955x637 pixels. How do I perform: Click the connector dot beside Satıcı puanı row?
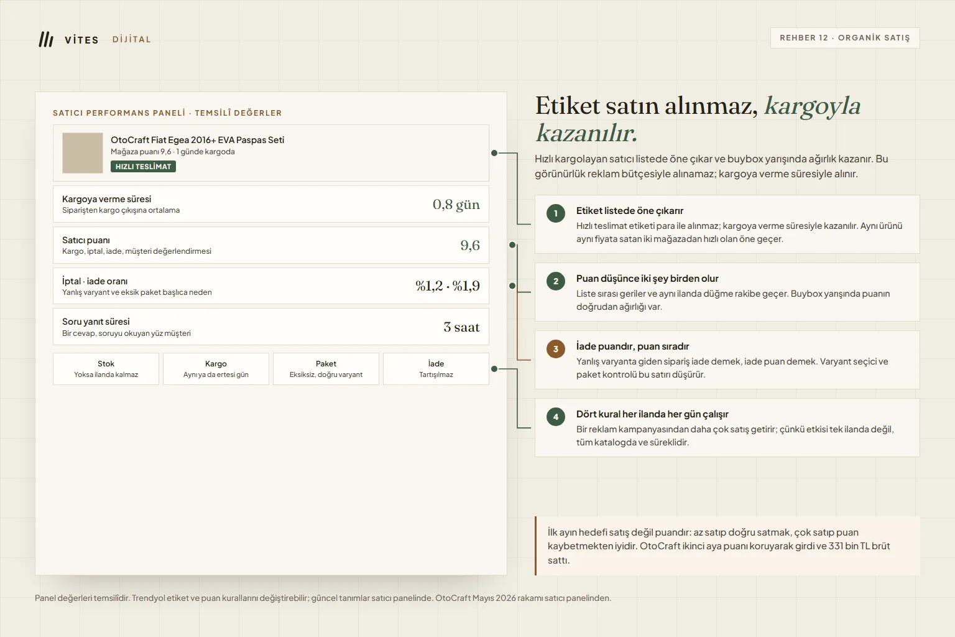coord(512,245)
